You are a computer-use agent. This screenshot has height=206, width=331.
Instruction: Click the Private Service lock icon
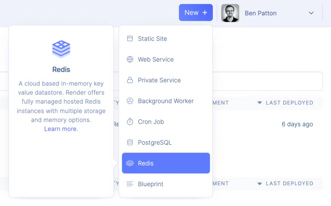[x=130, y=80]
